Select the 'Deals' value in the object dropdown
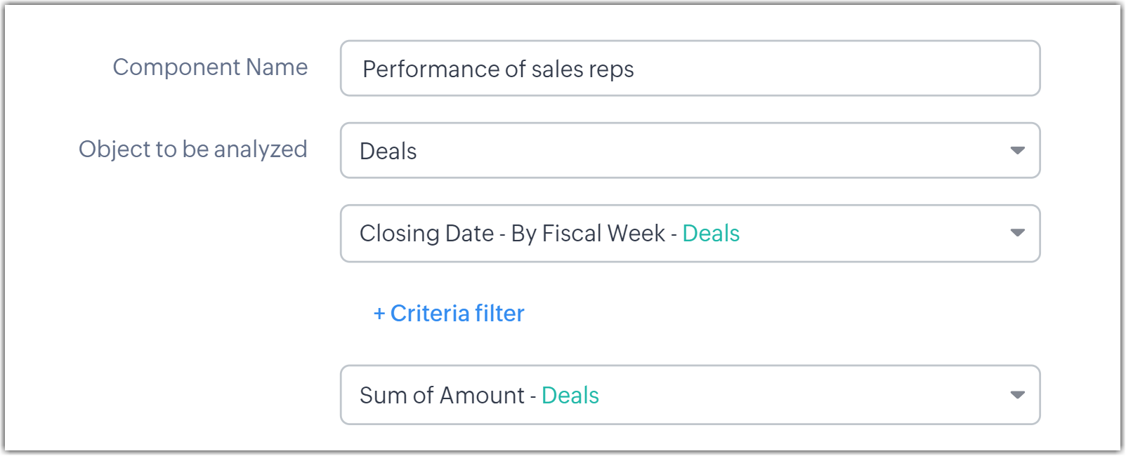The width and height of the screenshot is (1126, 456). pos(388,152)
